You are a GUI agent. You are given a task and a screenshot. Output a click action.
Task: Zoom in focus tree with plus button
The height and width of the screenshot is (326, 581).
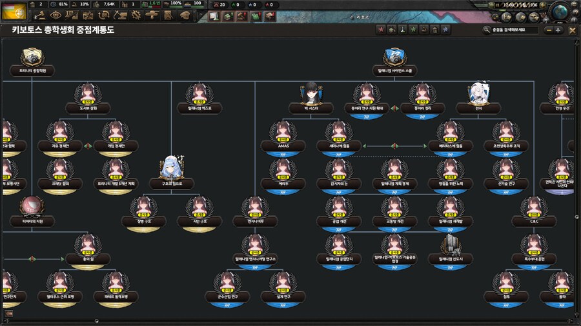[558, 30]
